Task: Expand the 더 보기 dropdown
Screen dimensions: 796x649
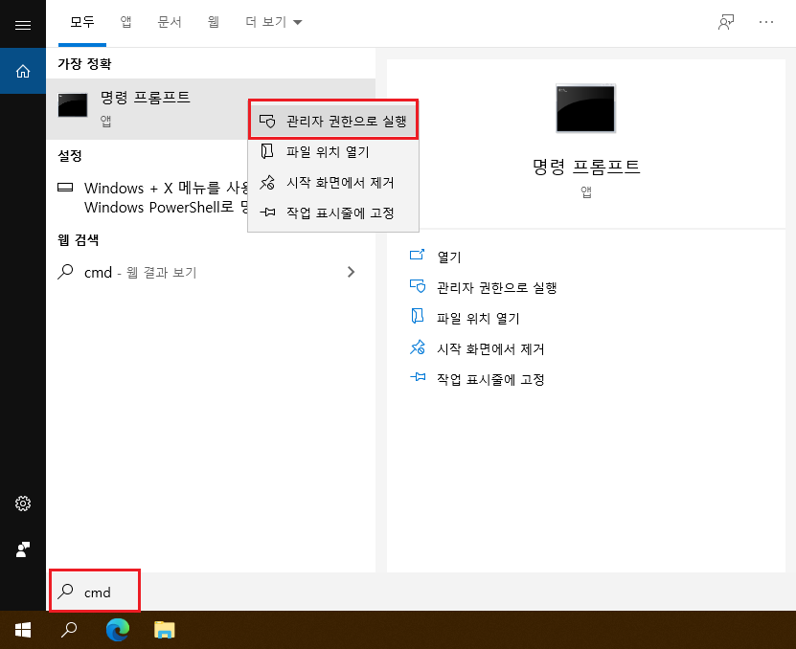Action: (x=274, y=22)
